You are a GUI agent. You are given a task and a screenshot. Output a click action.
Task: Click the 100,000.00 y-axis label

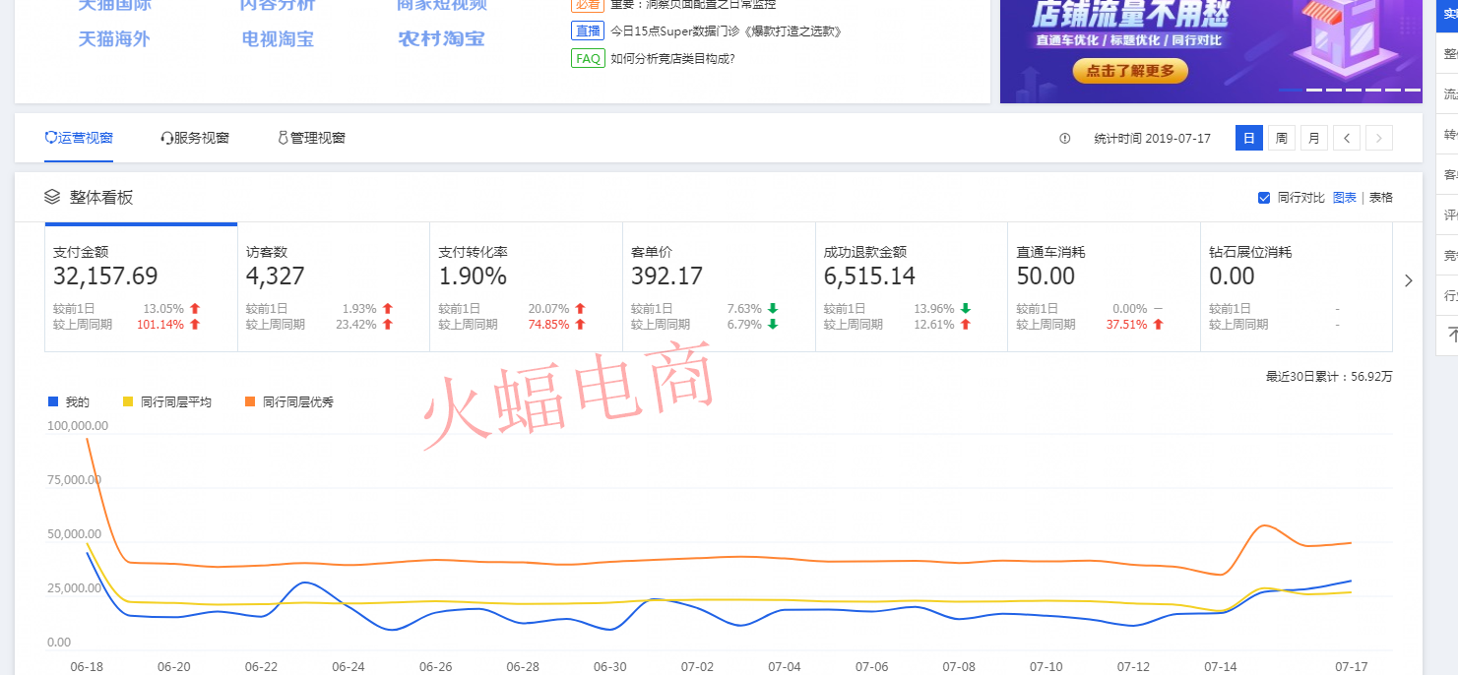pyautogui.click(x=78, y=426)
